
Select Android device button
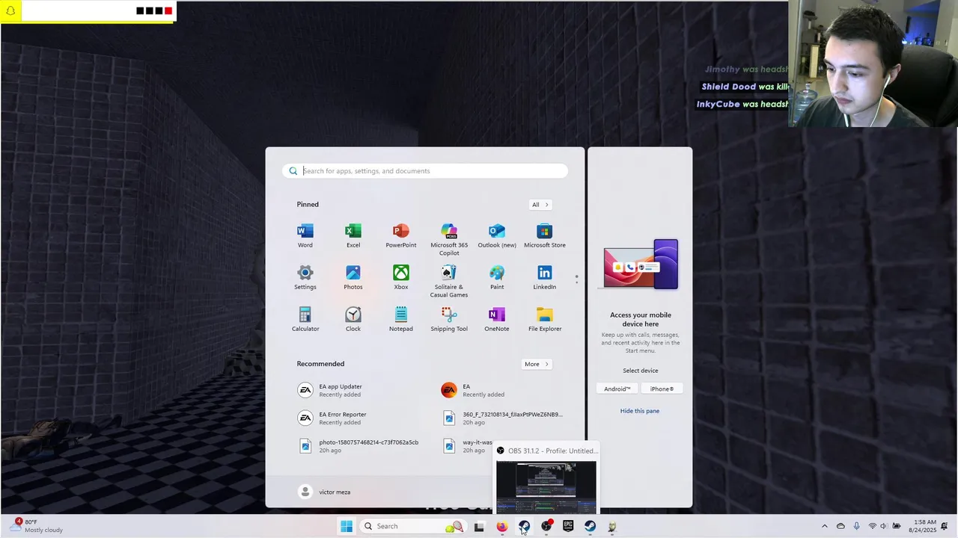coord(617,389)
